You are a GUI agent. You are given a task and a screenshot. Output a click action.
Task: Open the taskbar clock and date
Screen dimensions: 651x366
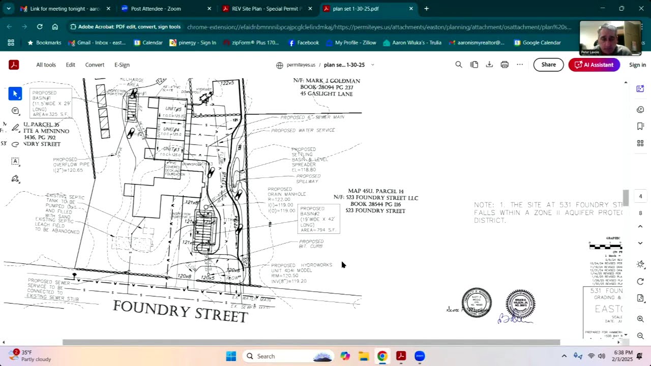[623, 356]
